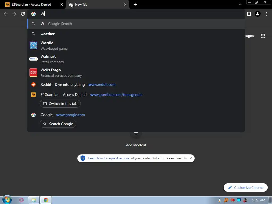Click the 'Switch to this tab' button
This screenshot has height=204, width=272.
(x=60, y=104)
